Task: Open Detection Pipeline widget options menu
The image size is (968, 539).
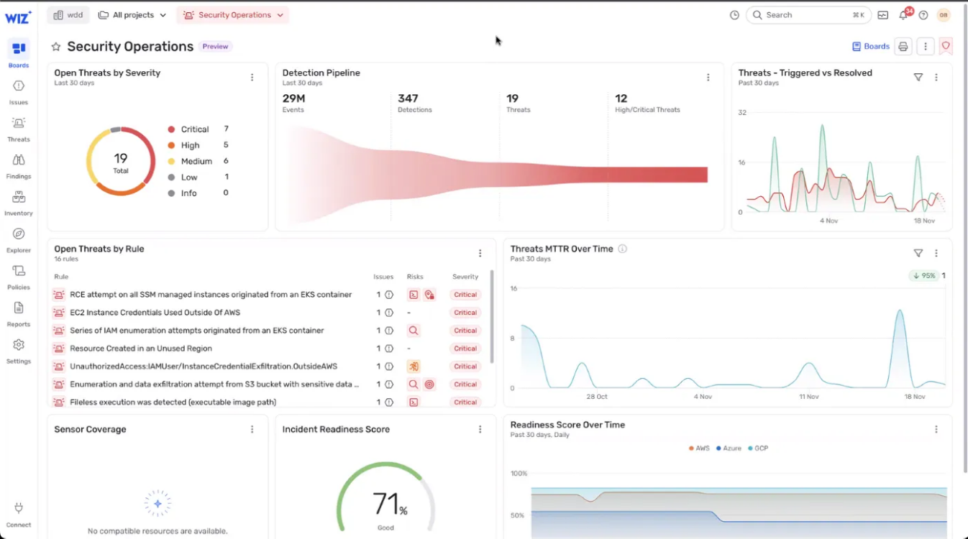Action: [x=708, y=77]
